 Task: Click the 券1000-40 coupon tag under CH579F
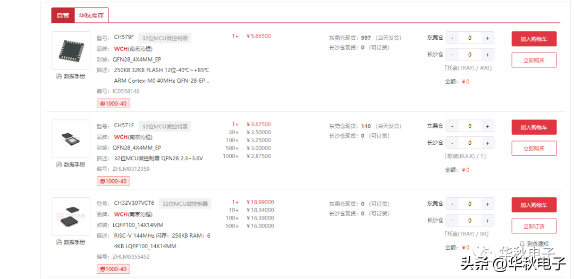click(x=113, y=103)
